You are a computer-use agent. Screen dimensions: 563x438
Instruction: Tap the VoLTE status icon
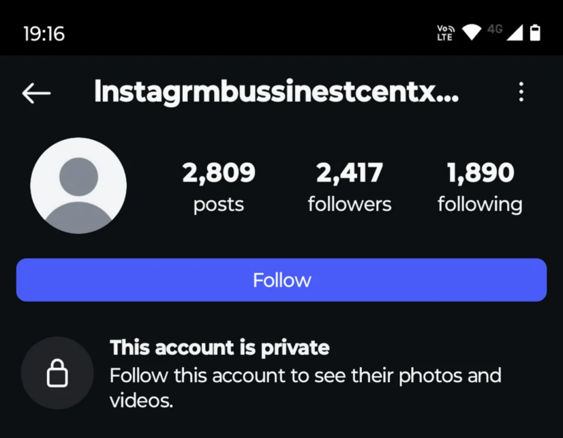pyautogui.click(x=446, y=33)
